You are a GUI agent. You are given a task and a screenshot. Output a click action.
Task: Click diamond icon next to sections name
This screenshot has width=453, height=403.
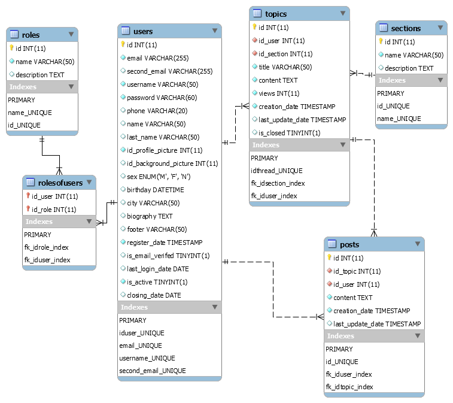381,54
